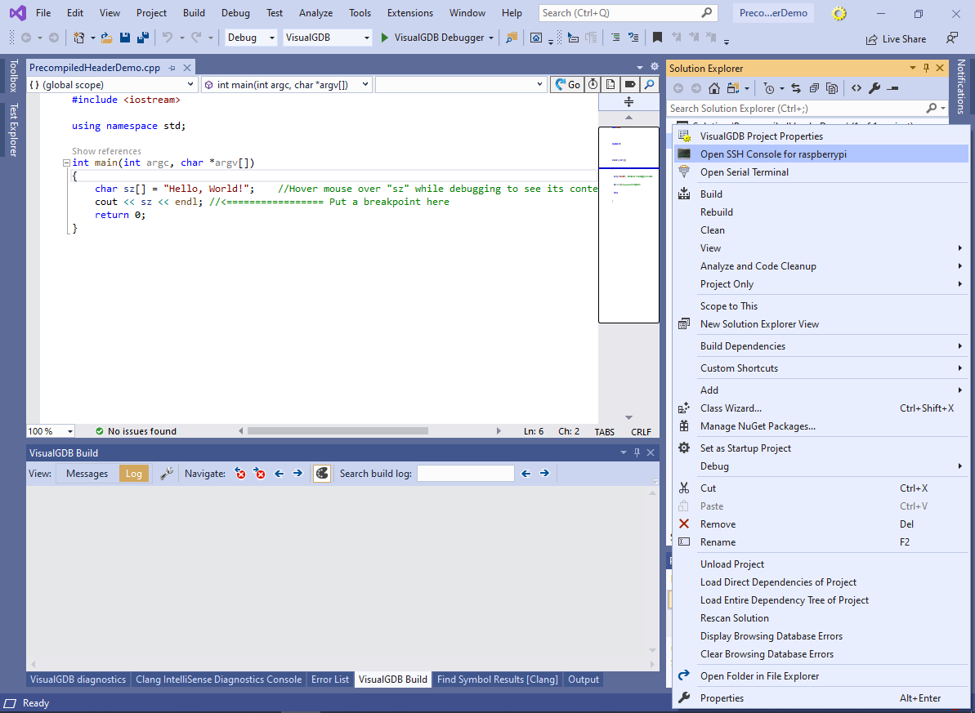Expand the Analyze and Code Cleanup submenu
Viewport: 975px width, 713px height.
point(821,266)
